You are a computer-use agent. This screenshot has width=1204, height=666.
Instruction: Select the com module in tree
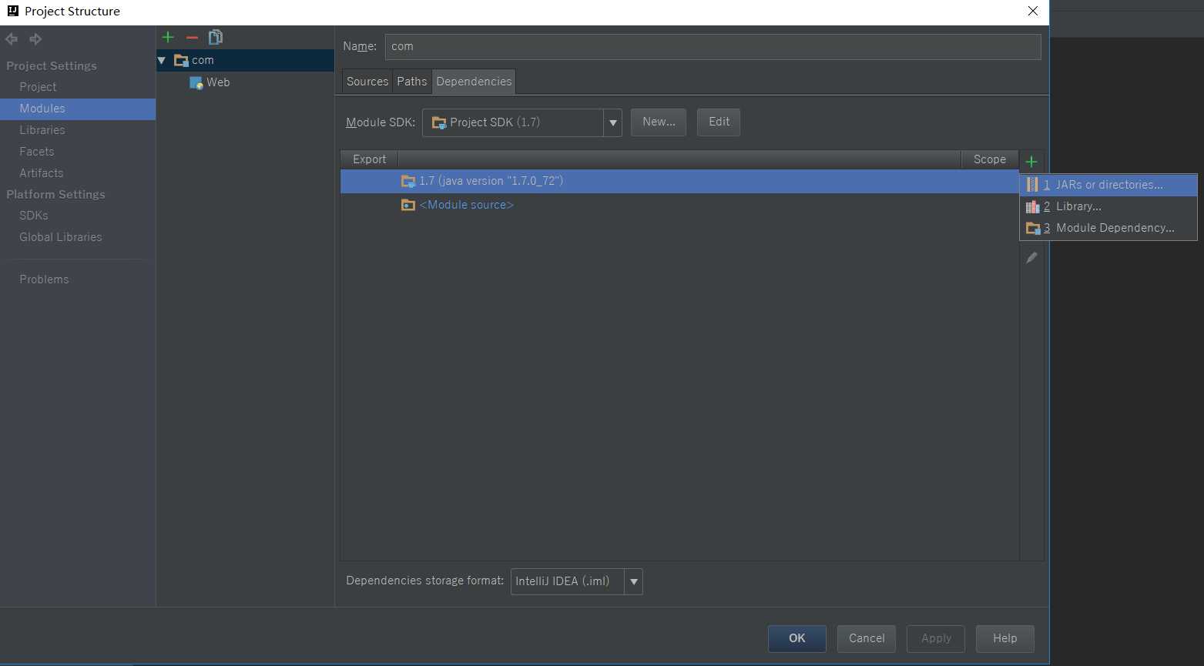[x=245, y=60]
